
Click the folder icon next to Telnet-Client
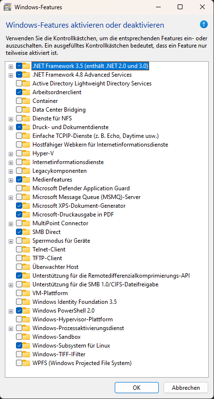26,249
